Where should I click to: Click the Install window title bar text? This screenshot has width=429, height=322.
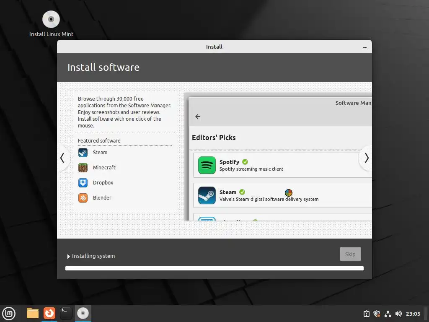click(214, 47)
